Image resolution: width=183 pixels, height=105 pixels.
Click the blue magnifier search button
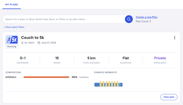[129, 19]
